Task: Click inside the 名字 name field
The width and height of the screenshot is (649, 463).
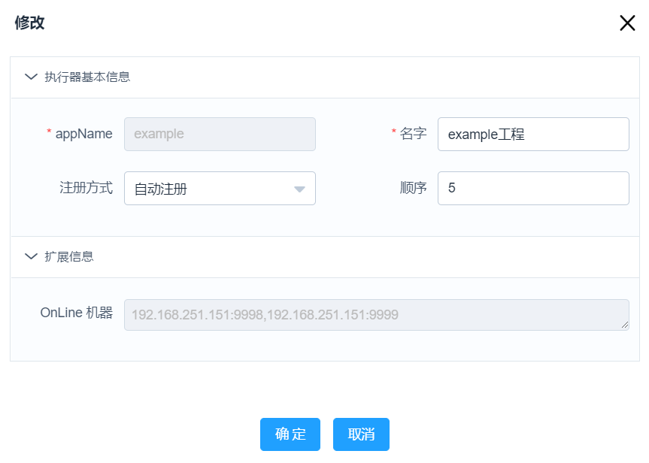Action: pyautogui.click(x=534, y=134)
